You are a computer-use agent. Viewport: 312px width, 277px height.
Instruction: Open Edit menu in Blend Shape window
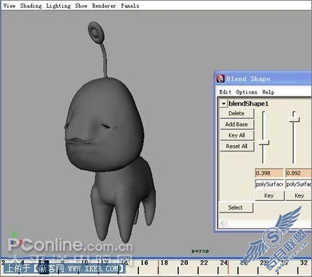[x=225, y=92]
